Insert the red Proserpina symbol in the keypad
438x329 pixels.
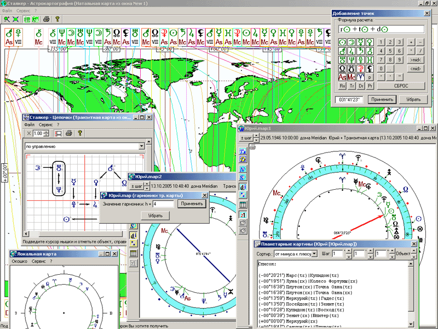361,68
